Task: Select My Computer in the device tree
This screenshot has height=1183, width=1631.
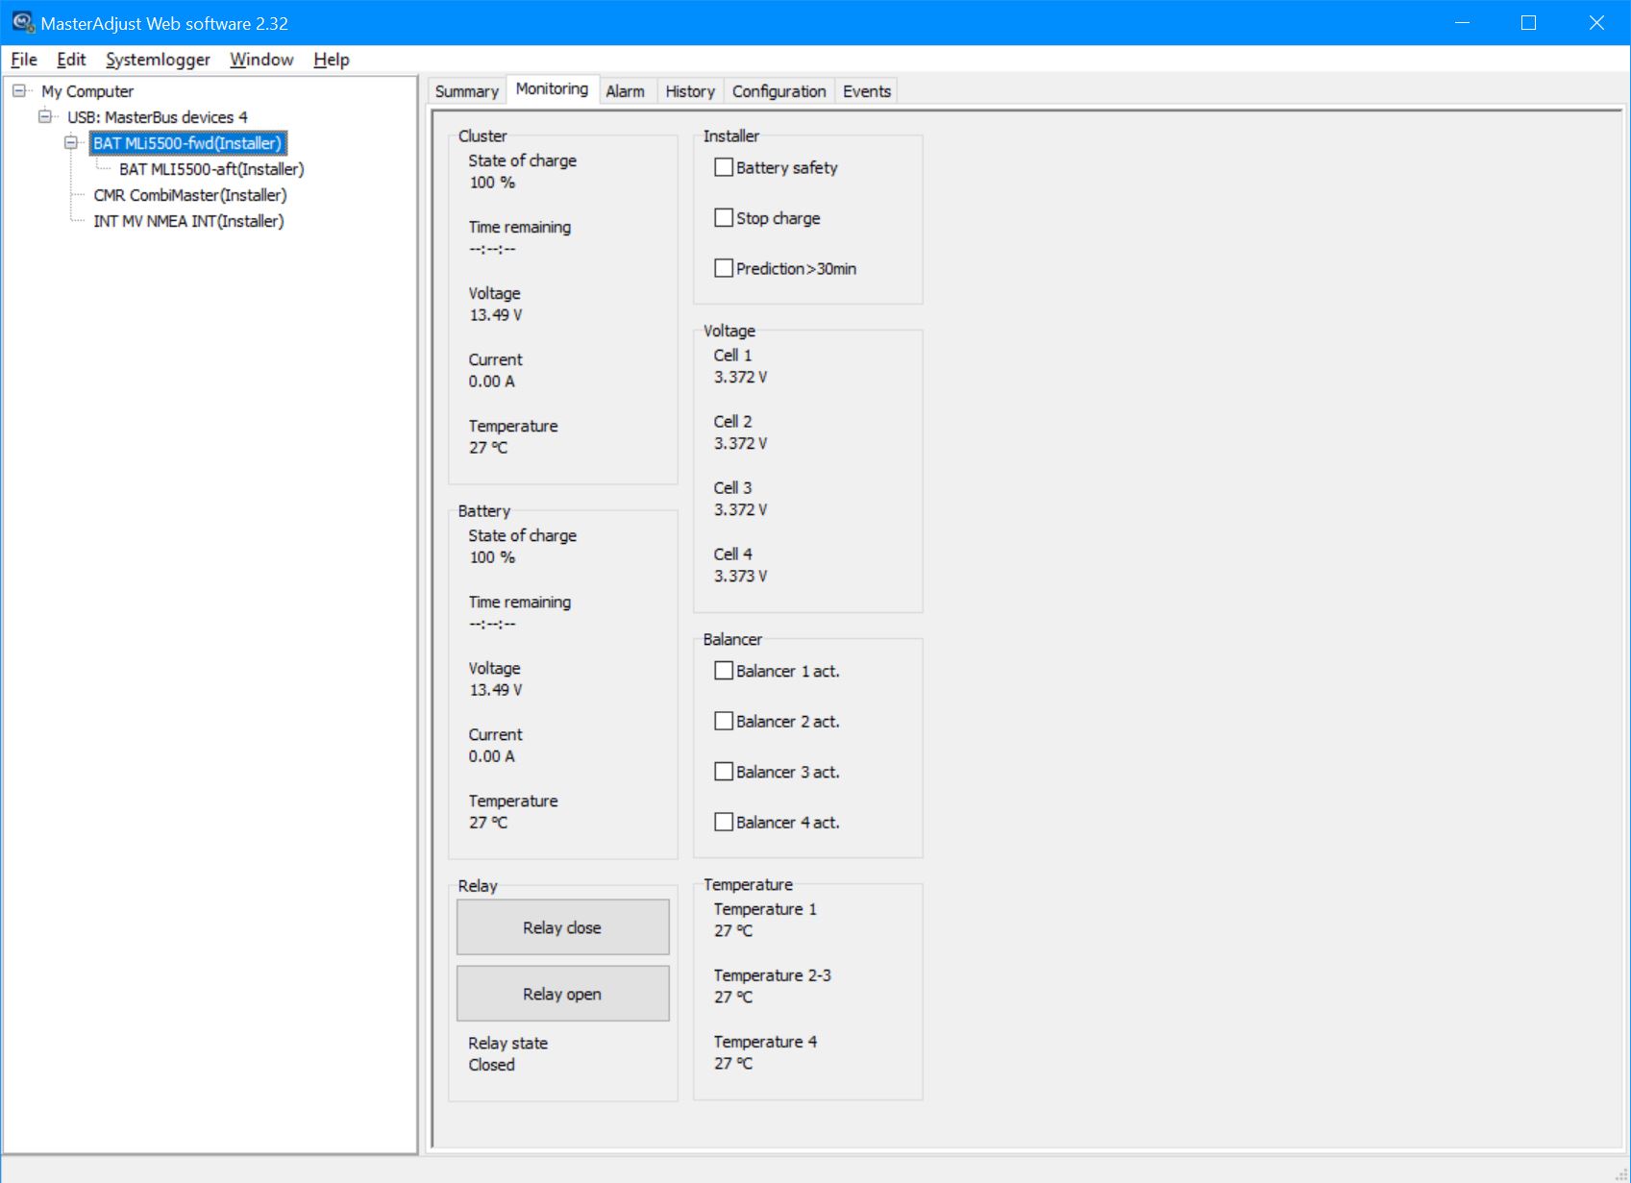Action: click(x=87, y=91)
